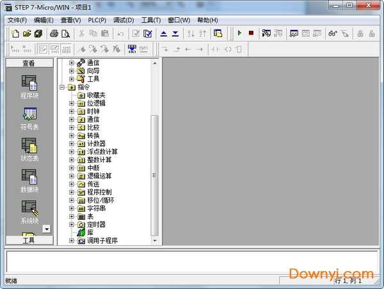The width and height of the screenshot is (384, 289).
Task: Select 转换 tree item
Action: tap(93, 136)
